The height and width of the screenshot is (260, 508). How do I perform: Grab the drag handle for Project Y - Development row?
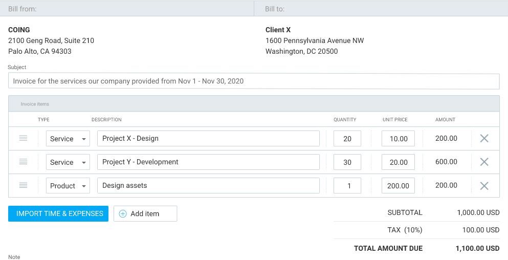(x=23, y=162)
